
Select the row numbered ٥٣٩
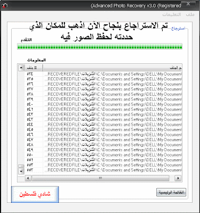[103, 99]
